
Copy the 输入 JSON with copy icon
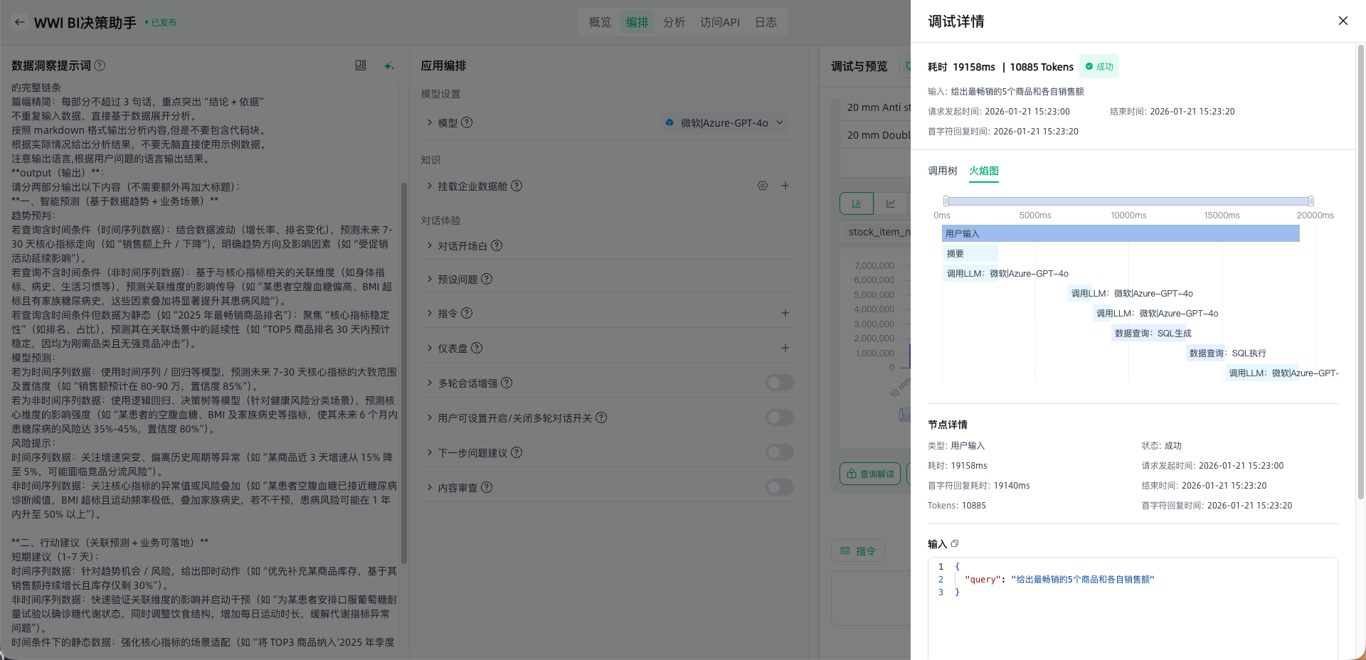(955, 543)
